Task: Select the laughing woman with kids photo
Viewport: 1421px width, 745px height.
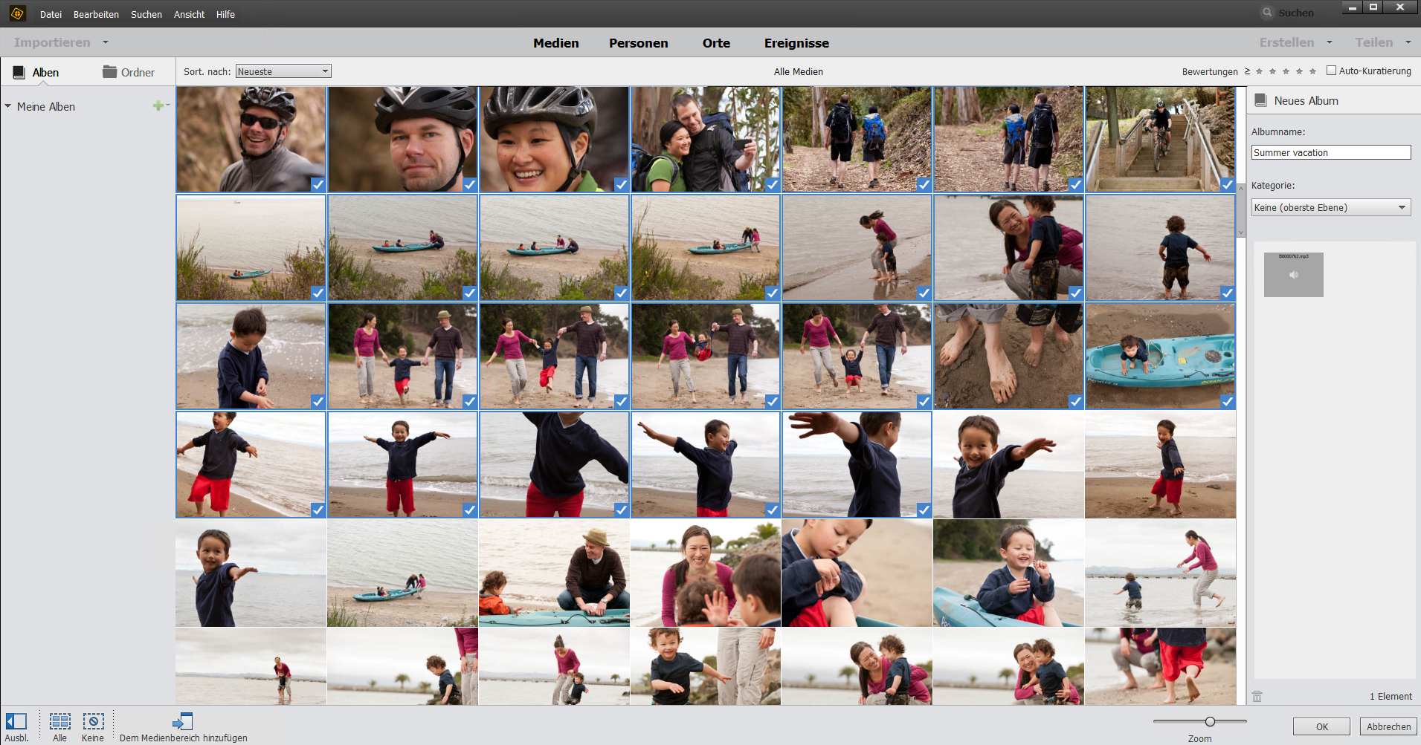Action: coord(706,573)
